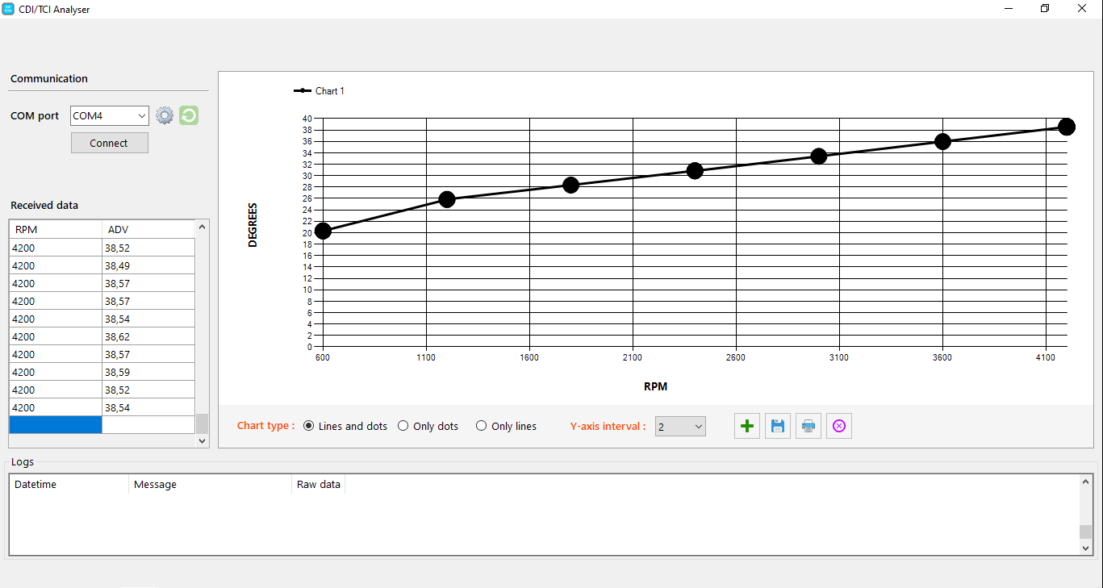Select the highlighted empty blue data cell
The height and width of the screenshot is (588, 1103).
point(55,425)
